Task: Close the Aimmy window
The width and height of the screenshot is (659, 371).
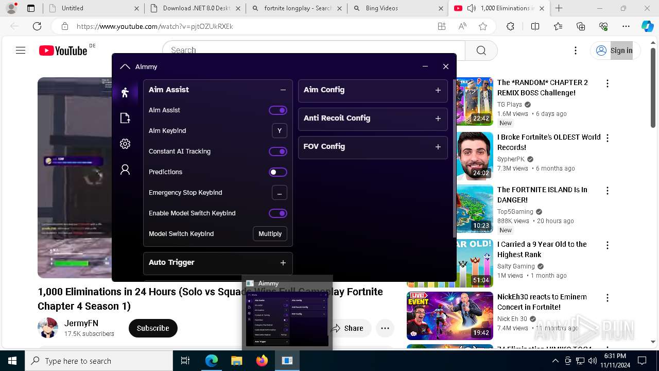Action: (446, 66)
